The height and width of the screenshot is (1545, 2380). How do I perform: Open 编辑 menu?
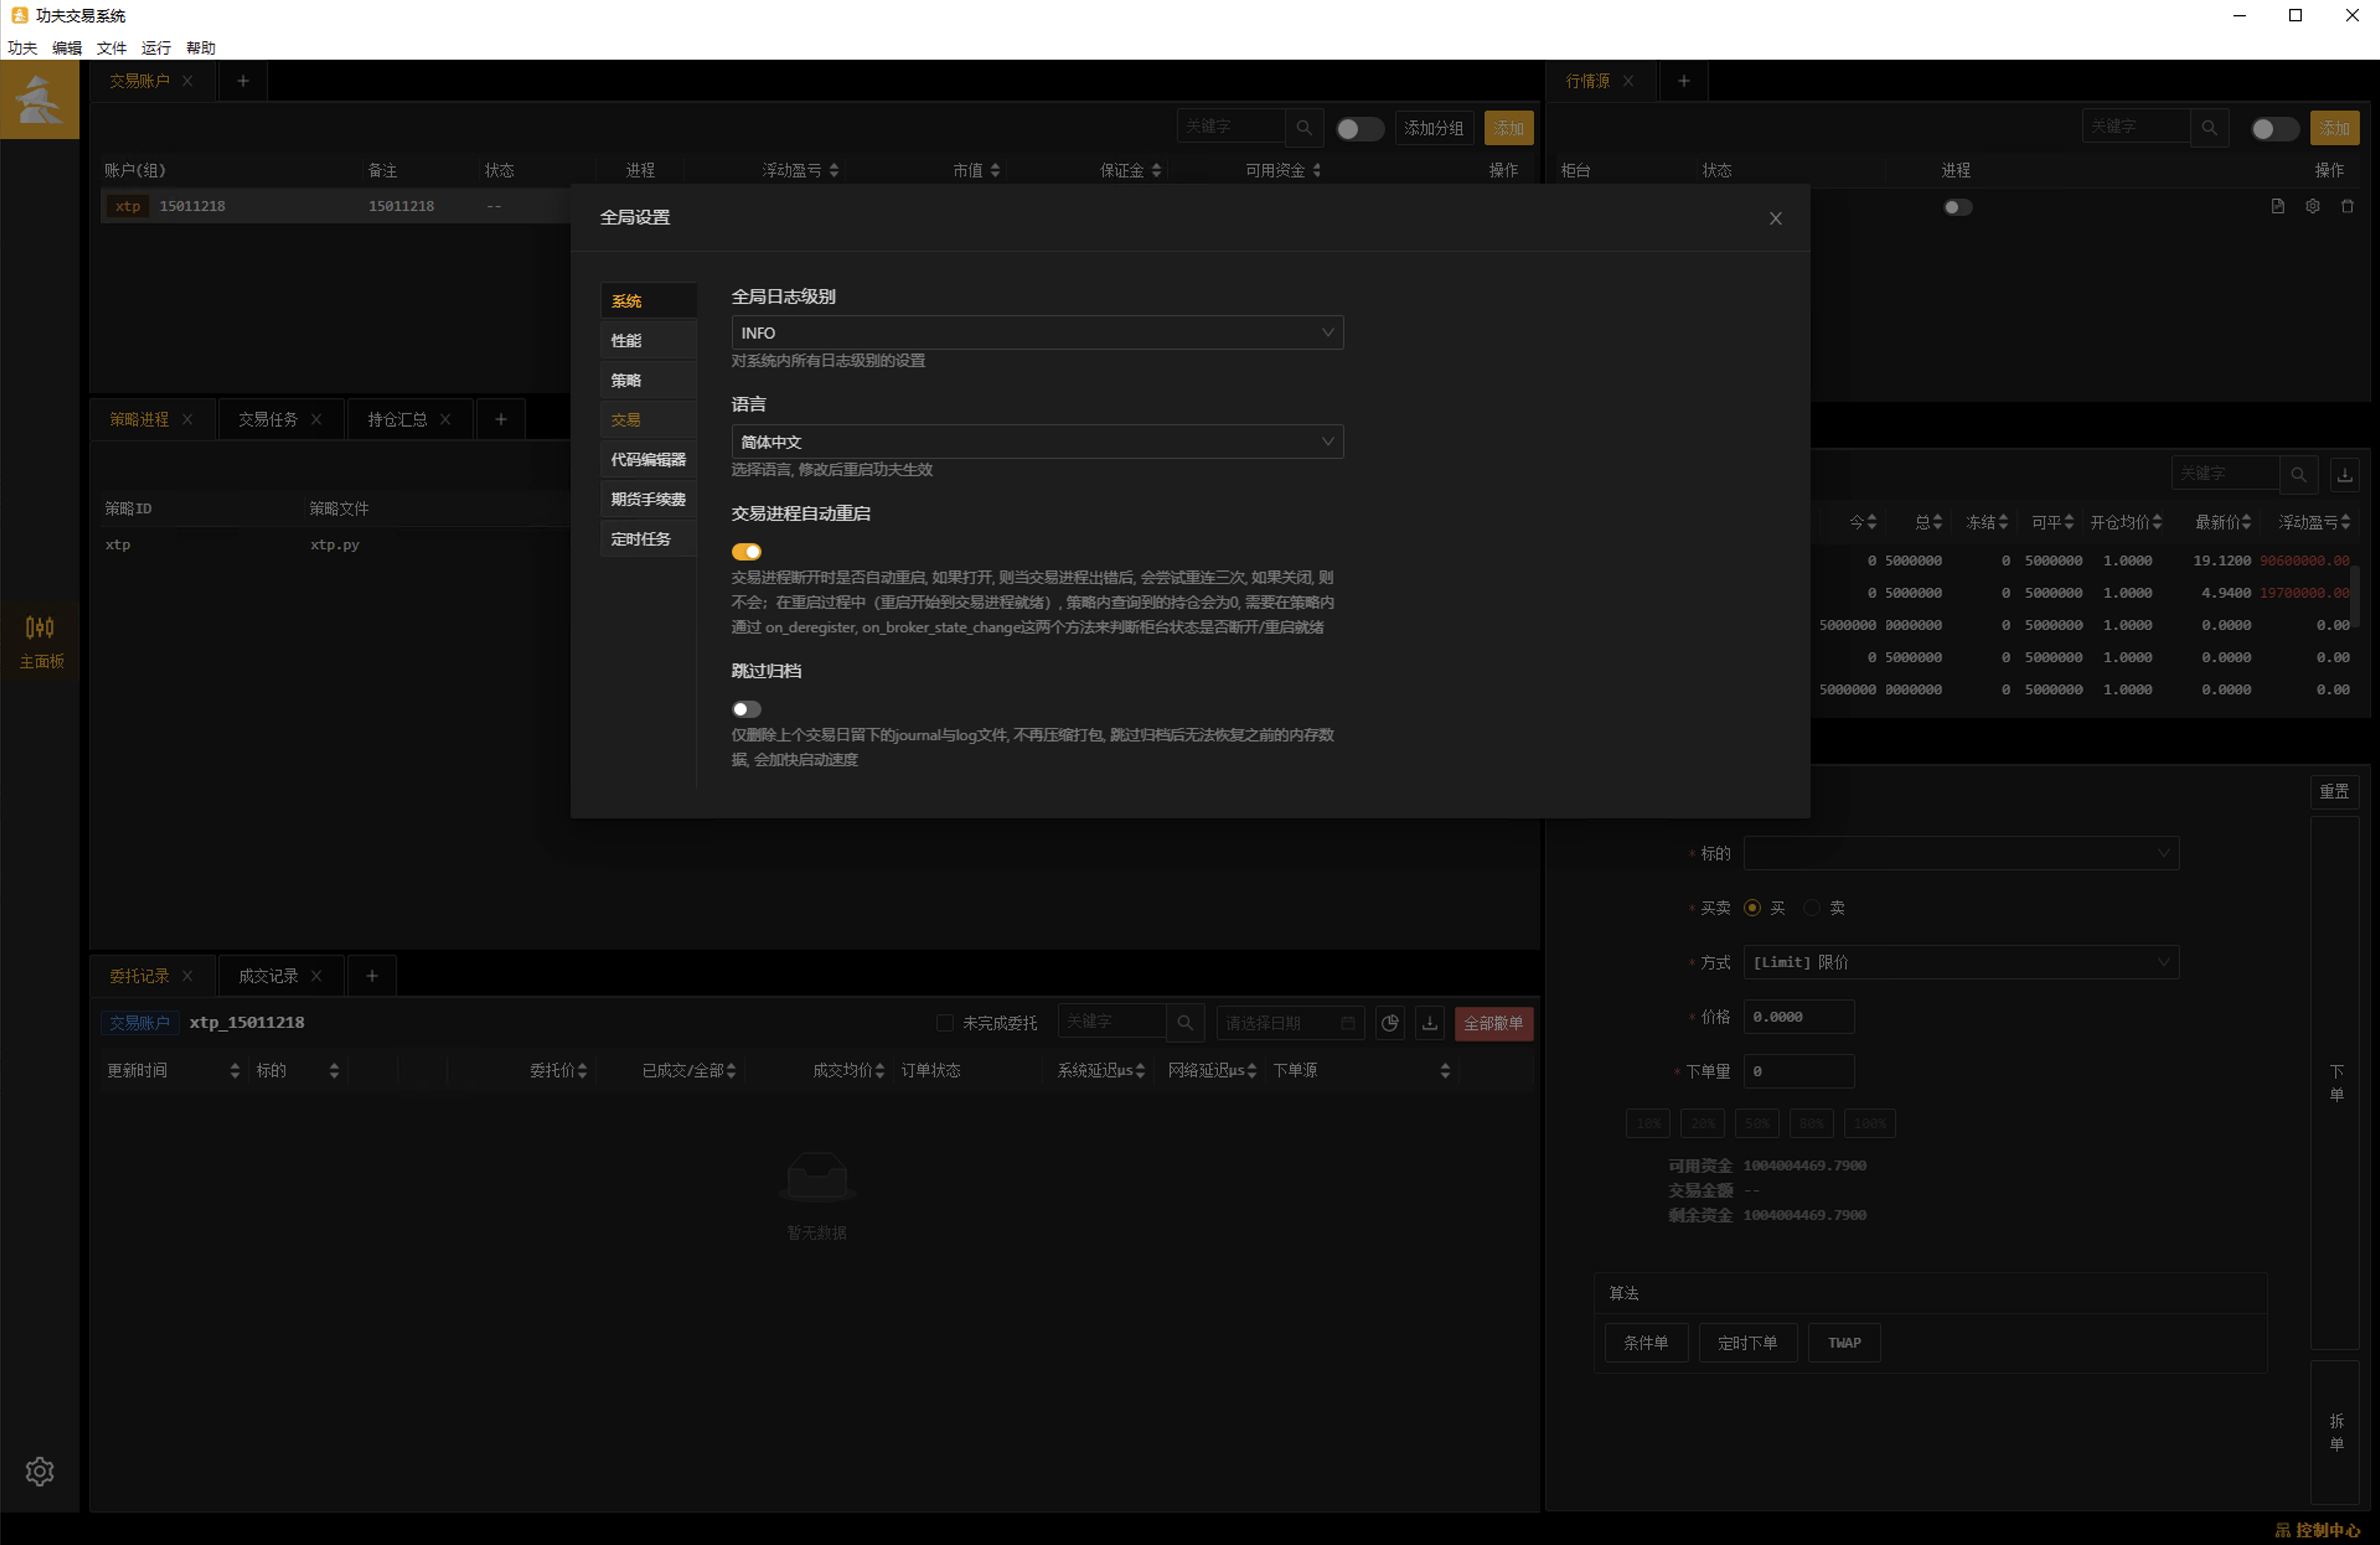click(x=67, y=47)
